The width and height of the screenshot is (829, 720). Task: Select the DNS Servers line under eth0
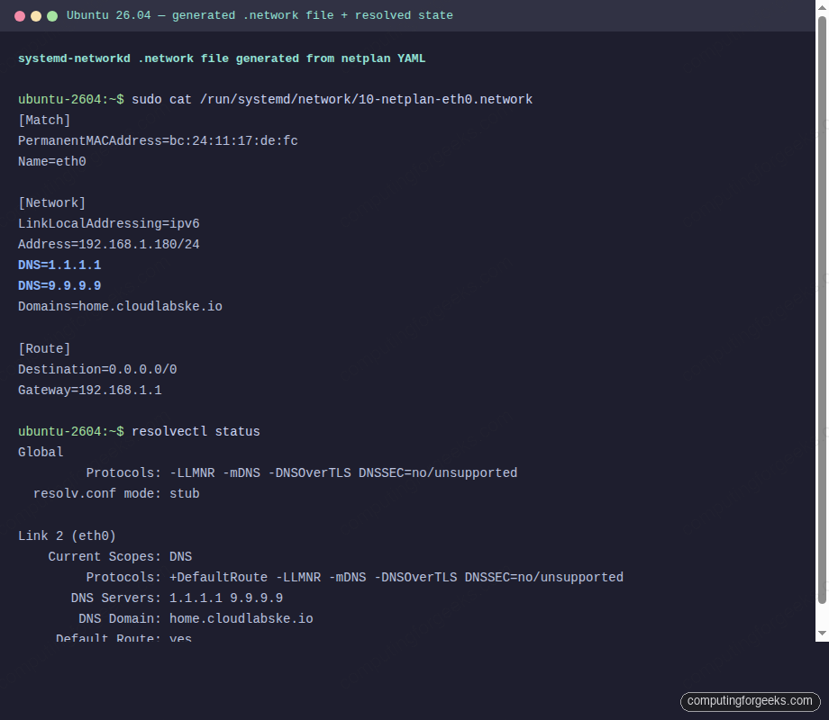(167, 598)
